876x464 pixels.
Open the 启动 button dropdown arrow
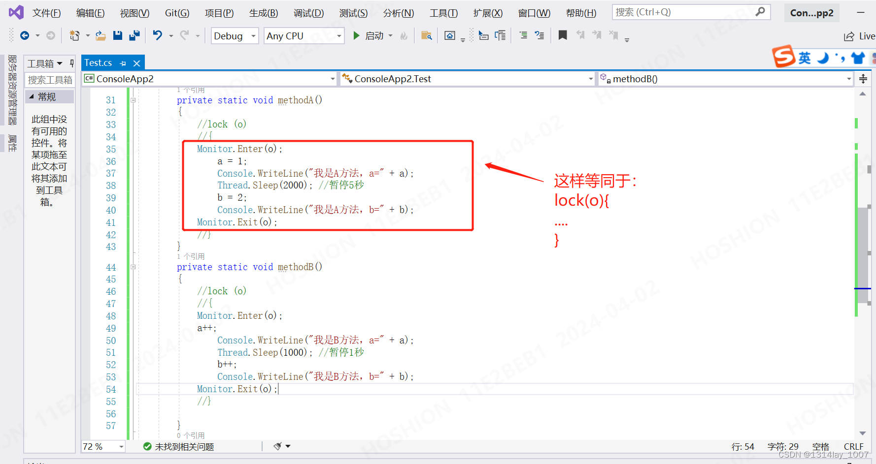click(x=391, y=35)
